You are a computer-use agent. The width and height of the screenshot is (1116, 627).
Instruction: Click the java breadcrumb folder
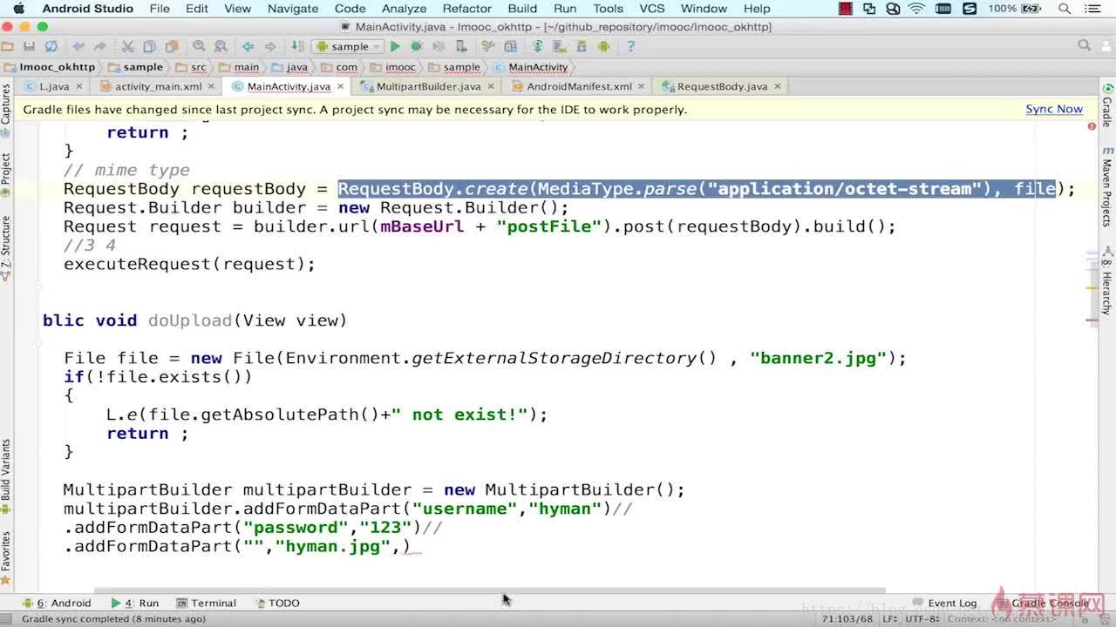[x=290, y=67]
